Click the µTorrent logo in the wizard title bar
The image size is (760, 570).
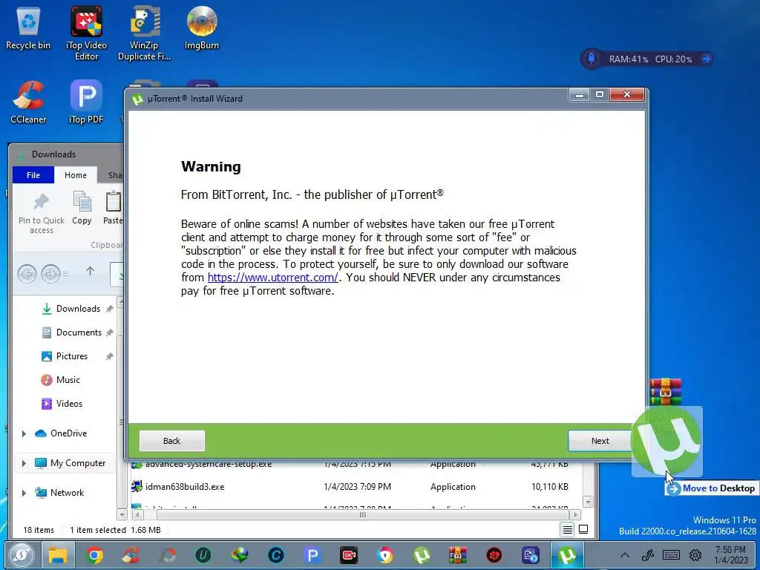[137, 99]
